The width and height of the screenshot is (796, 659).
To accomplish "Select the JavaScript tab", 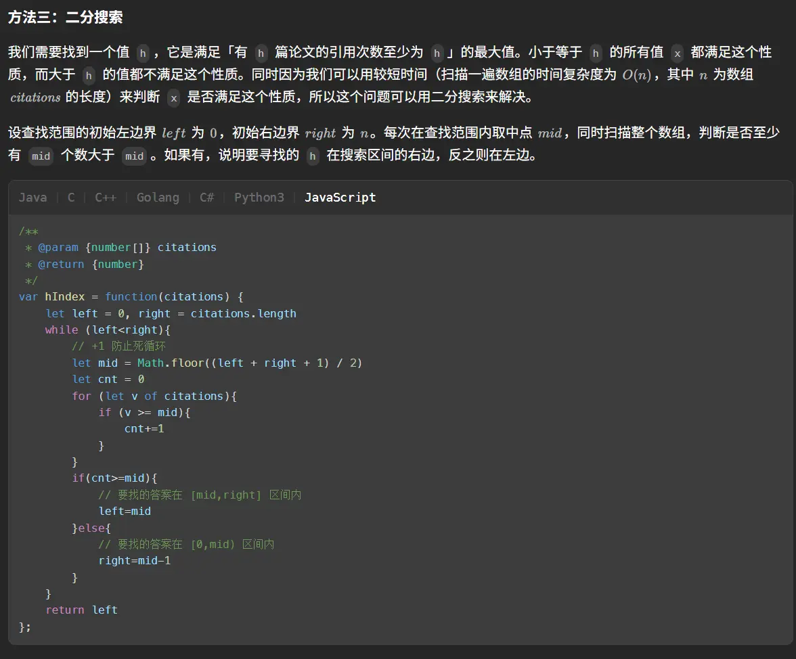I will coord(340,198).
